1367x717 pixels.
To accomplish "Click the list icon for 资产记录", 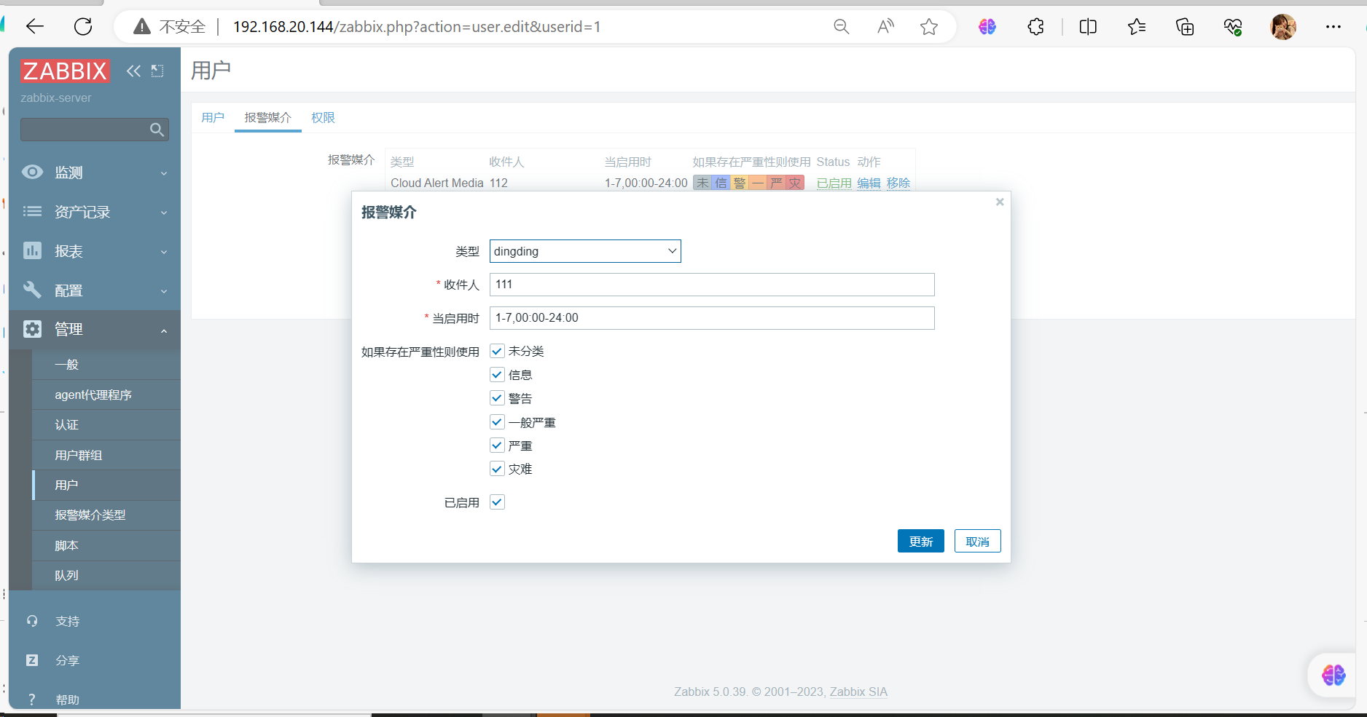I will point(32,211).
